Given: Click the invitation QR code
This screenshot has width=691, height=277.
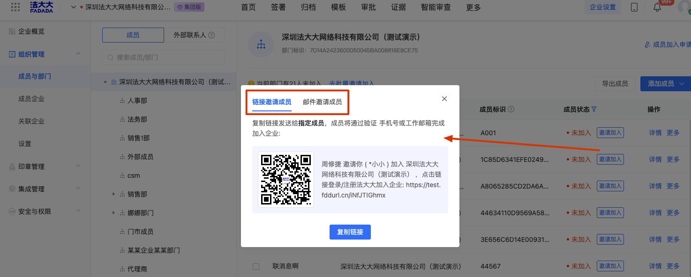Looking at the screenshot, I should point(286,180).
